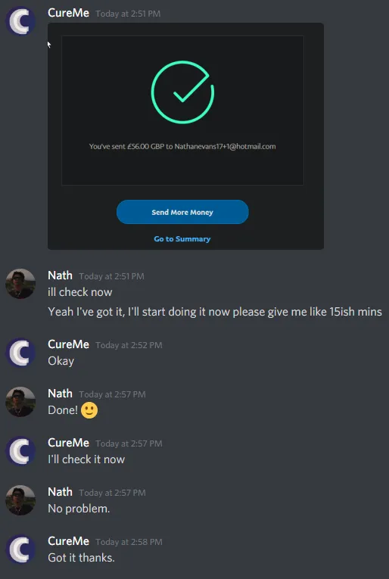This screenshot has width=389, height=579.
Task: Click the Nath username at 2:51 PM
Action: 60,275
